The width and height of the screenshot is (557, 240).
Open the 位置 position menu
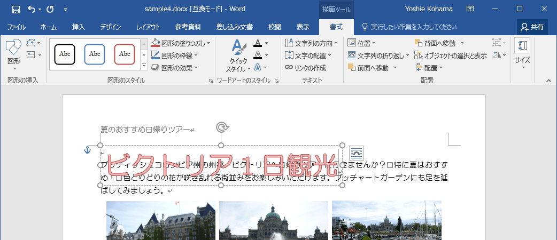coord(362,43)
